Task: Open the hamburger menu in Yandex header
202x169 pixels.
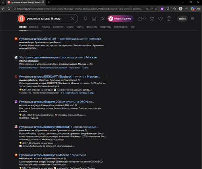Action: pyautogui.click(x=192, y=19)
